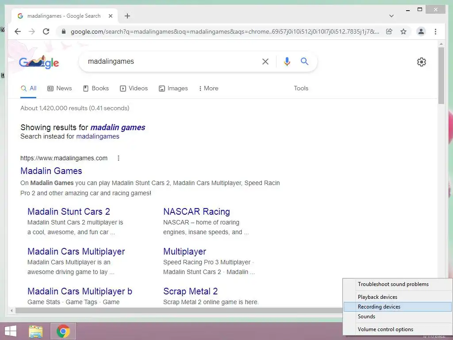Viewport: 453px width, 340px height.
Task: Click the vertical scrollbar up arrow
Action: (x=441, y=44)
